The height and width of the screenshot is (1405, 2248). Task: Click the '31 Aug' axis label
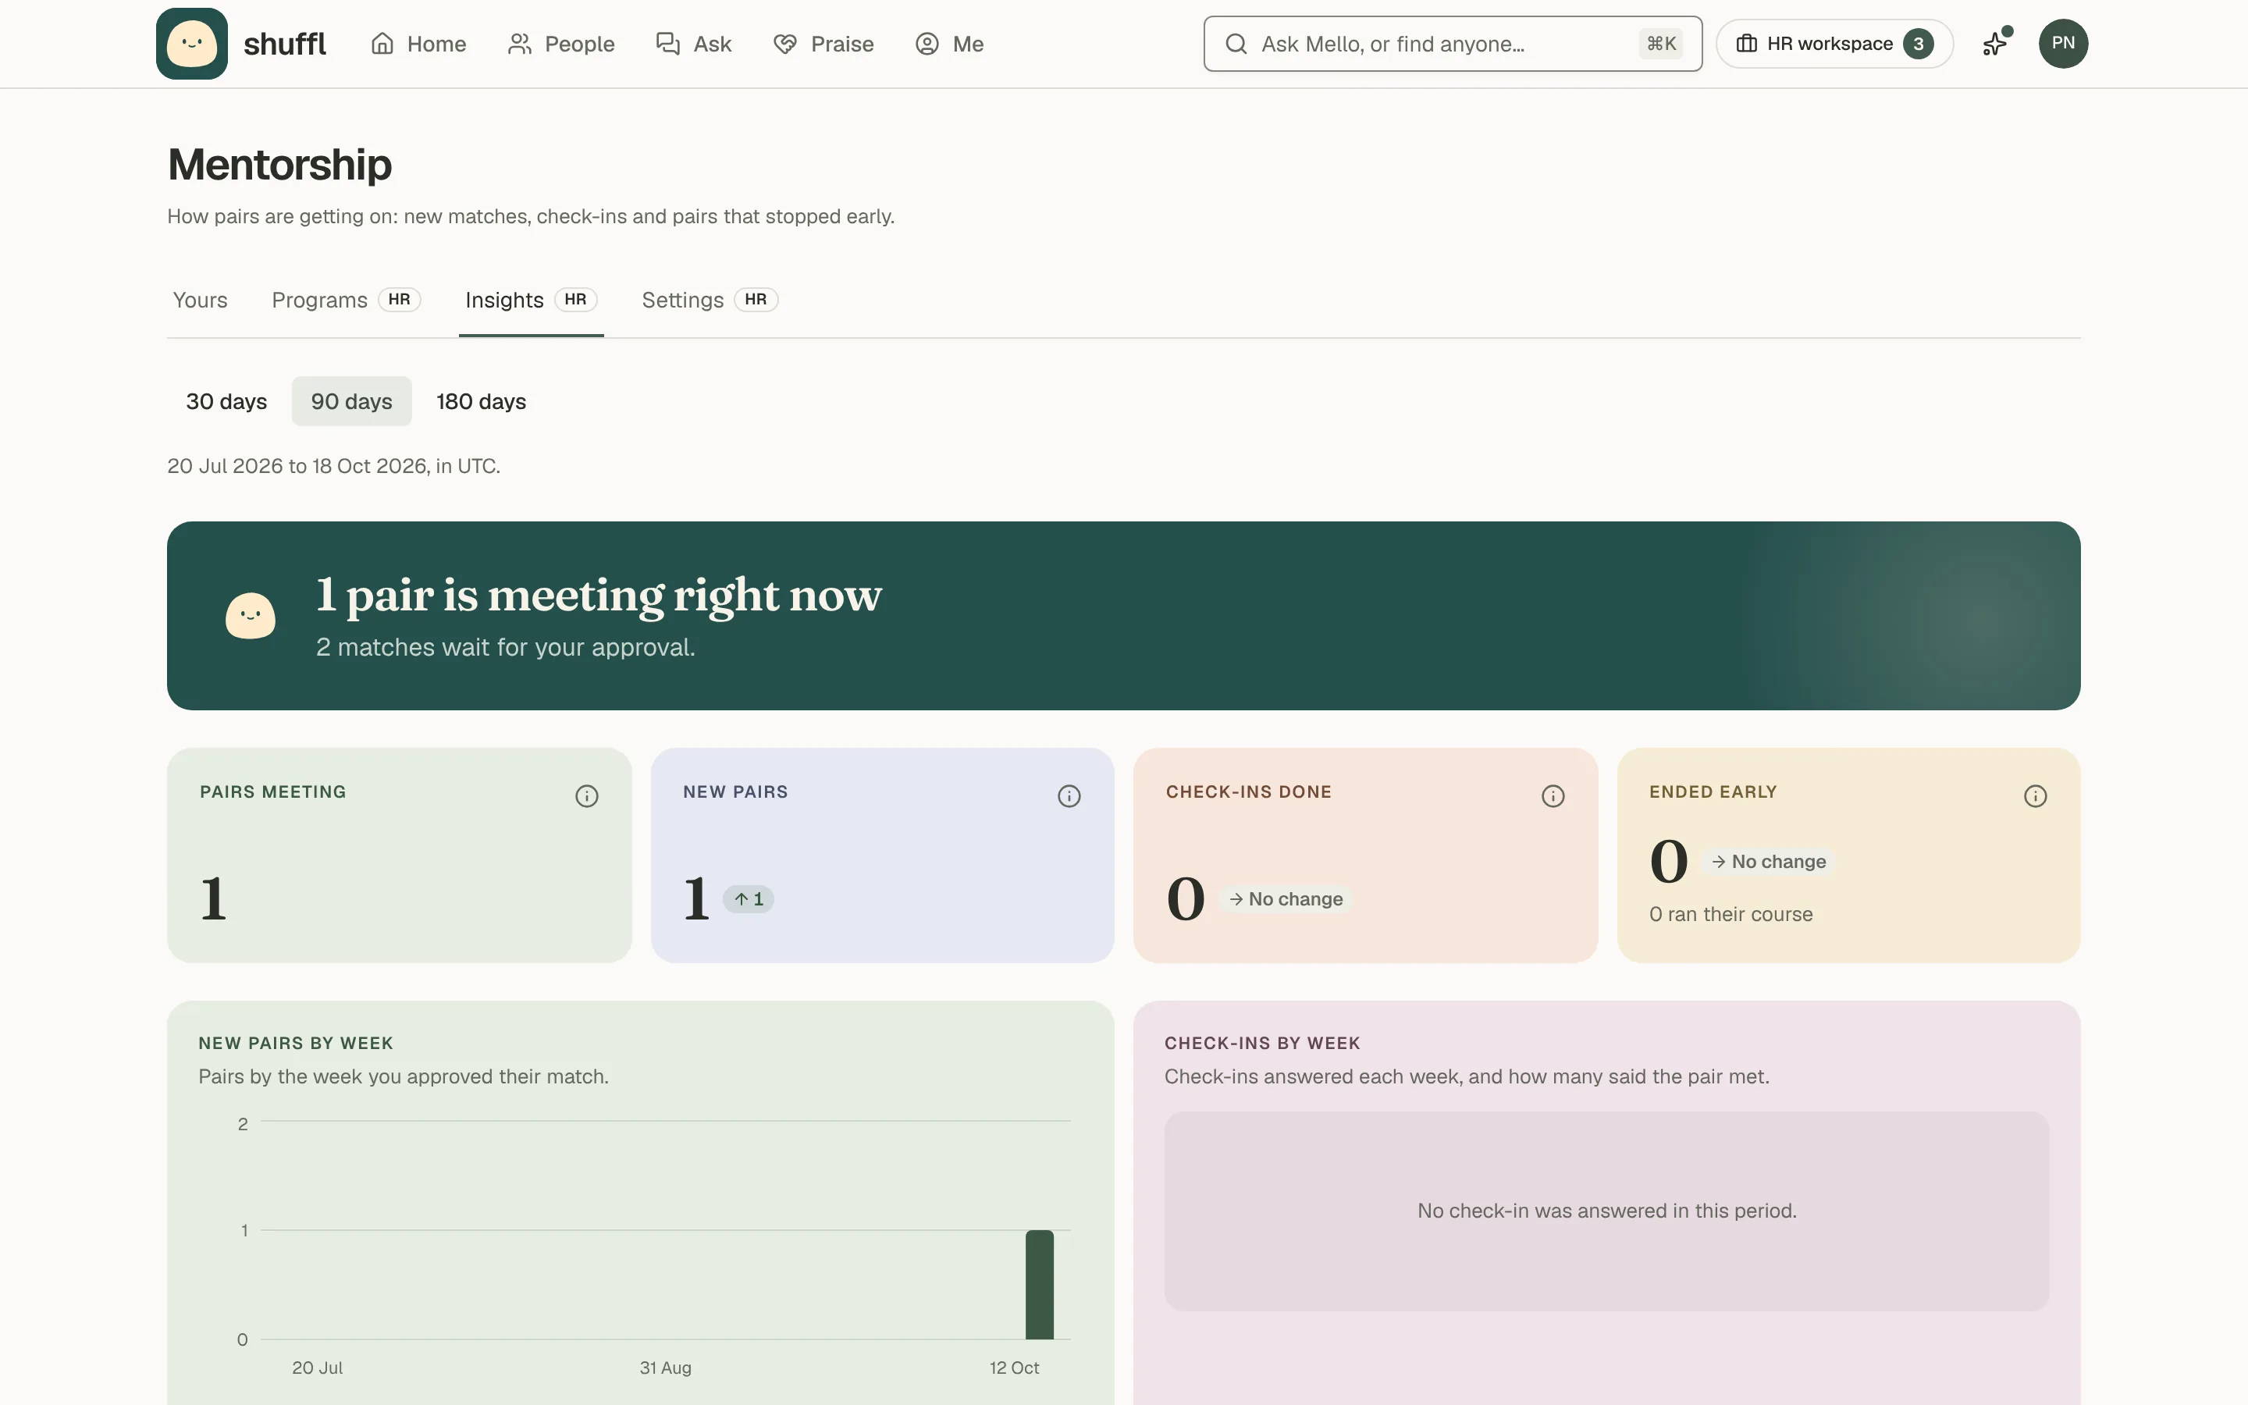tap(665, 1368)
